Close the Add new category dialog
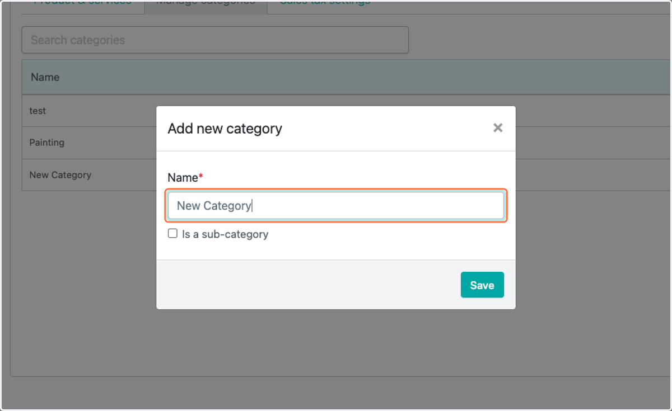This screenshot has height=411, width=672. pos(498,128)
